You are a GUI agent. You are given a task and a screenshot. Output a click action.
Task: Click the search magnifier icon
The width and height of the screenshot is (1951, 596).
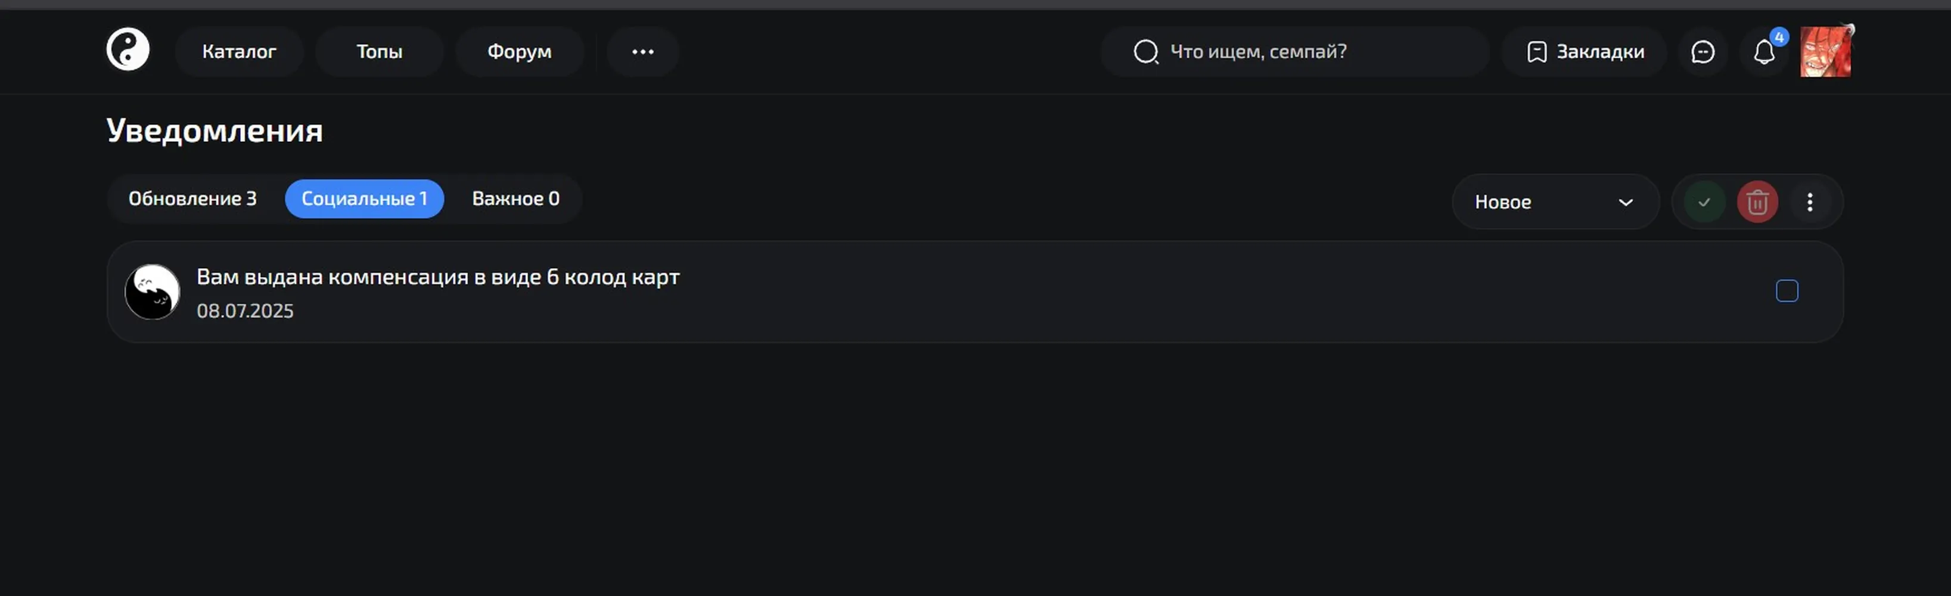click(x=1145, y=51)
